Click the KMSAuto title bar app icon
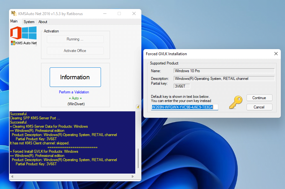Viewport: 285px width, 189px height. click(14, 13)
